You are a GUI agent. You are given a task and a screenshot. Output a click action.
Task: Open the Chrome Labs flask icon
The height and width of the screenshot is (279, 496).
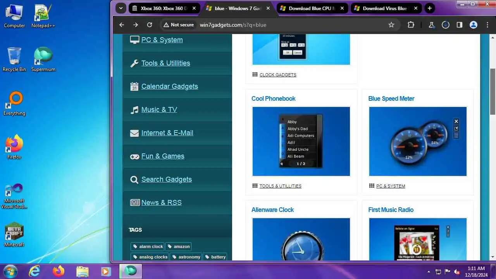coord(431,25)
